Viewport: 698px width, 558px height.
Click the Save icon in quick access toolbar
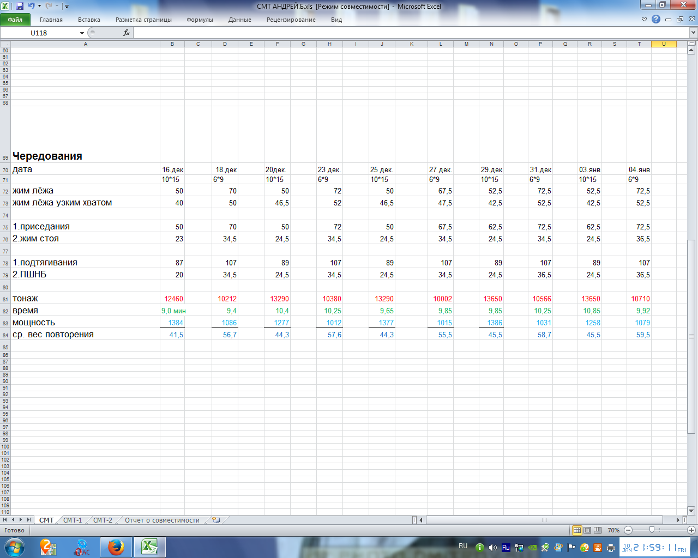(x=20, y=7)
